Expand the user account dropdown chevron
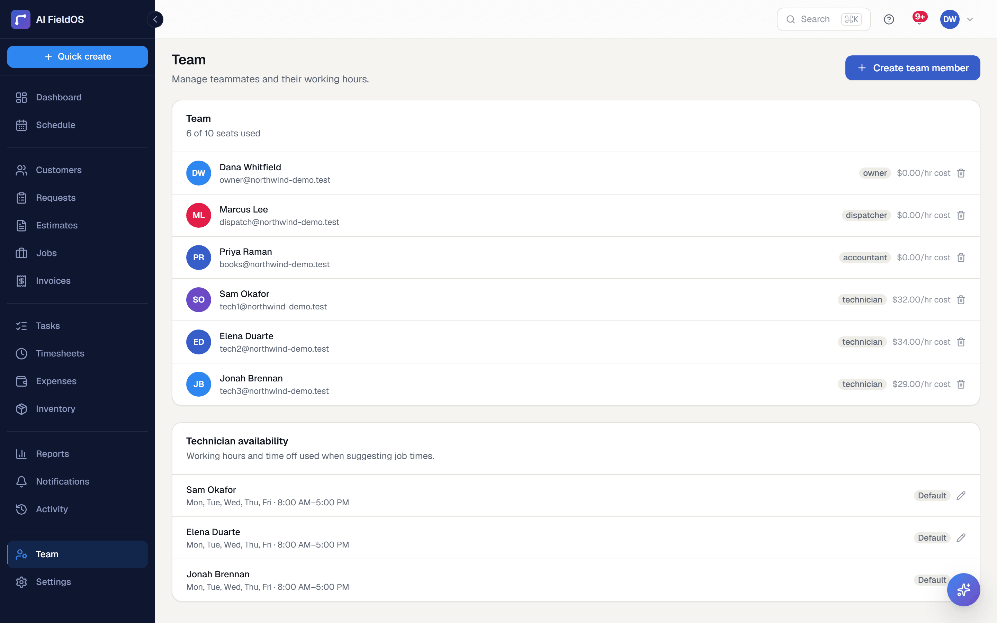 point(970,19)
